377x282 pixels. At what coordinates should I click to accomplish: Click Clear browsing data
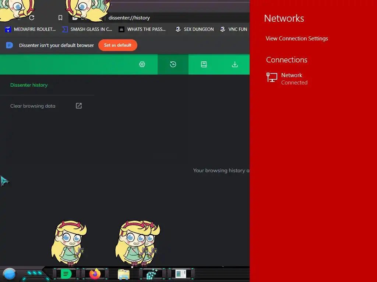(33, 106)
